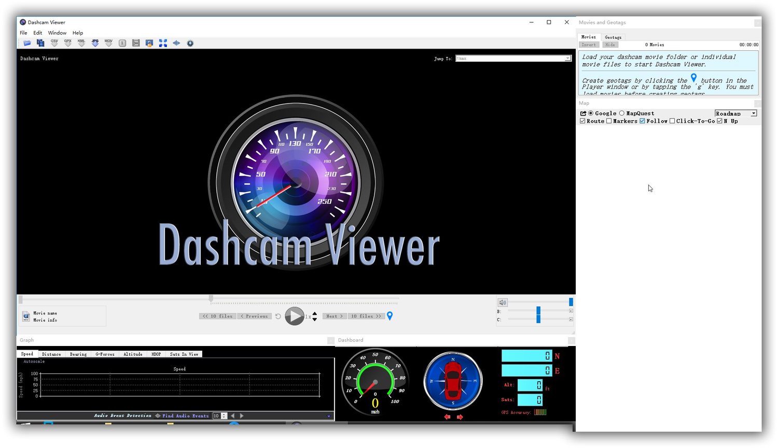Select the Altitude graph tab

click(133, 354)
